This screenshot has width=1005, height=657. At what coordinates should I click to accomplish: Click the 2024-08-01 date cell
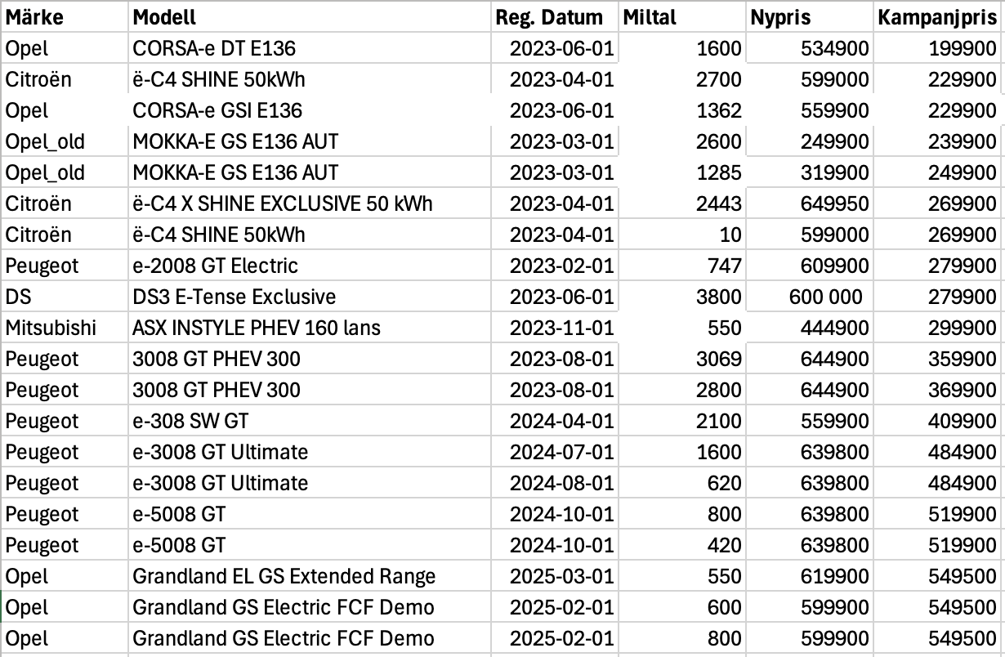(x=554, y=483)
